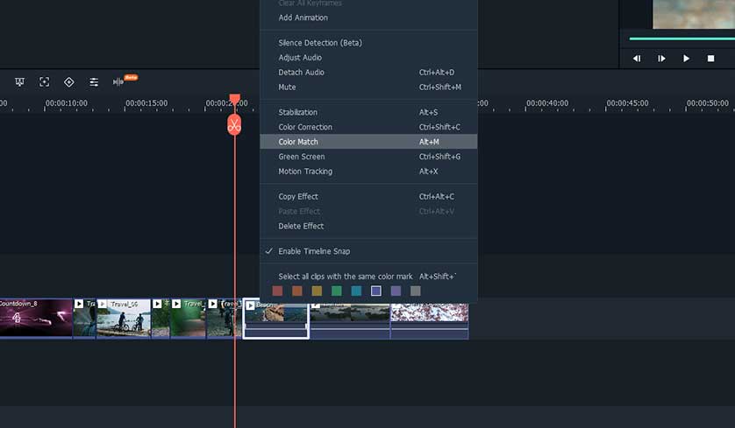Select Motion Tracking in context menu
This screenshot has width=735, height=428.
coord(368,172)
